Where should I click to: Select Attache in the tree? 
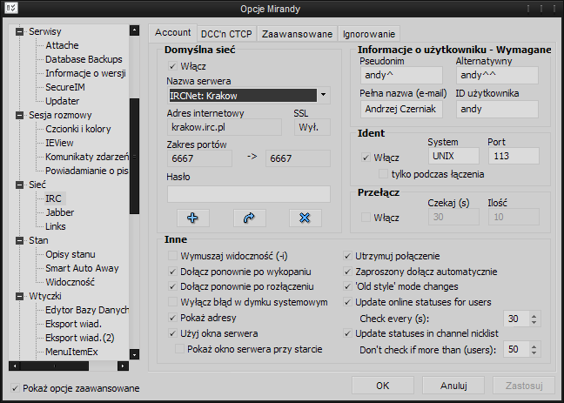pos(62,45)
